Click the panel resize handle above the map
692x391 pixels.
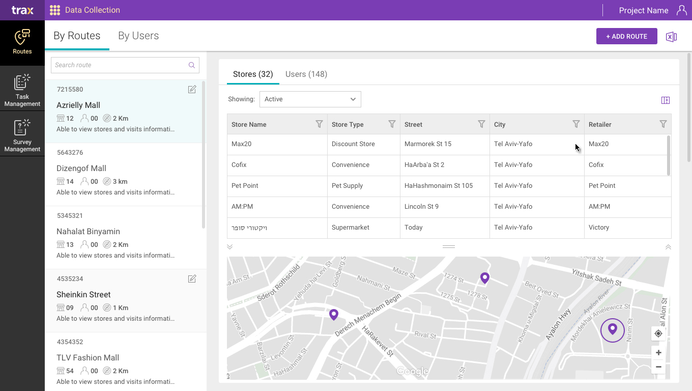(x=448, y=247)
